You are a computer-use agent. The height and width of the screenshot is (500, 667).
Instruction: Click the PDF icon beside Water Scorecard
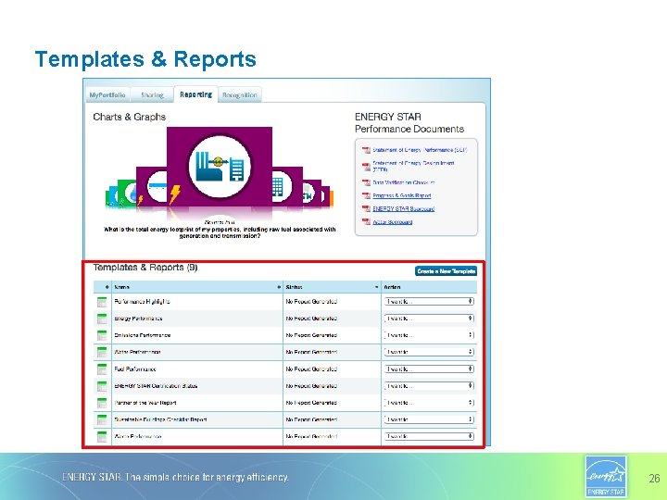pos(366,222)
